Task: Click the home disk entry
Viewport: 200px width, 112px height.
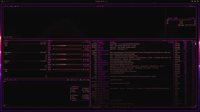Action: click(x=68, y=61)
